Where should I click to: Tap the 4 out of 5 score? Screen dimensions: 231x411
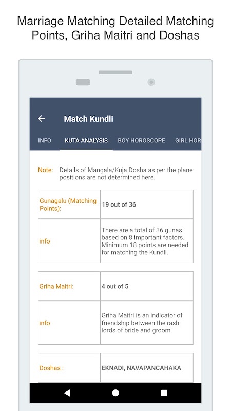pos(115,286)
